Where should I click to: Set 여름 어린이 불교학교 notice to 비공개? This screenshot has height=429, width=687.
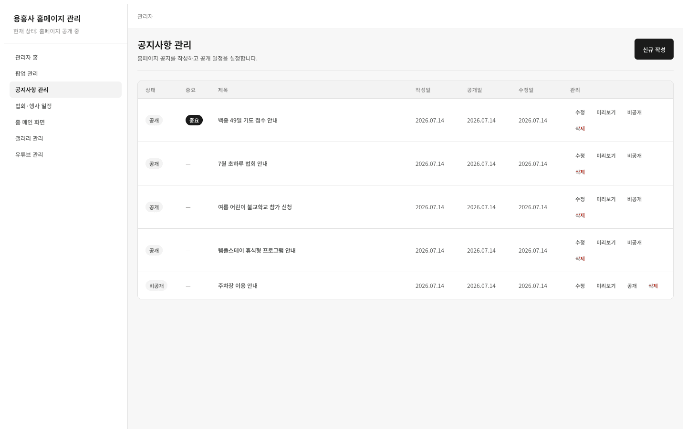coord(635,199)
